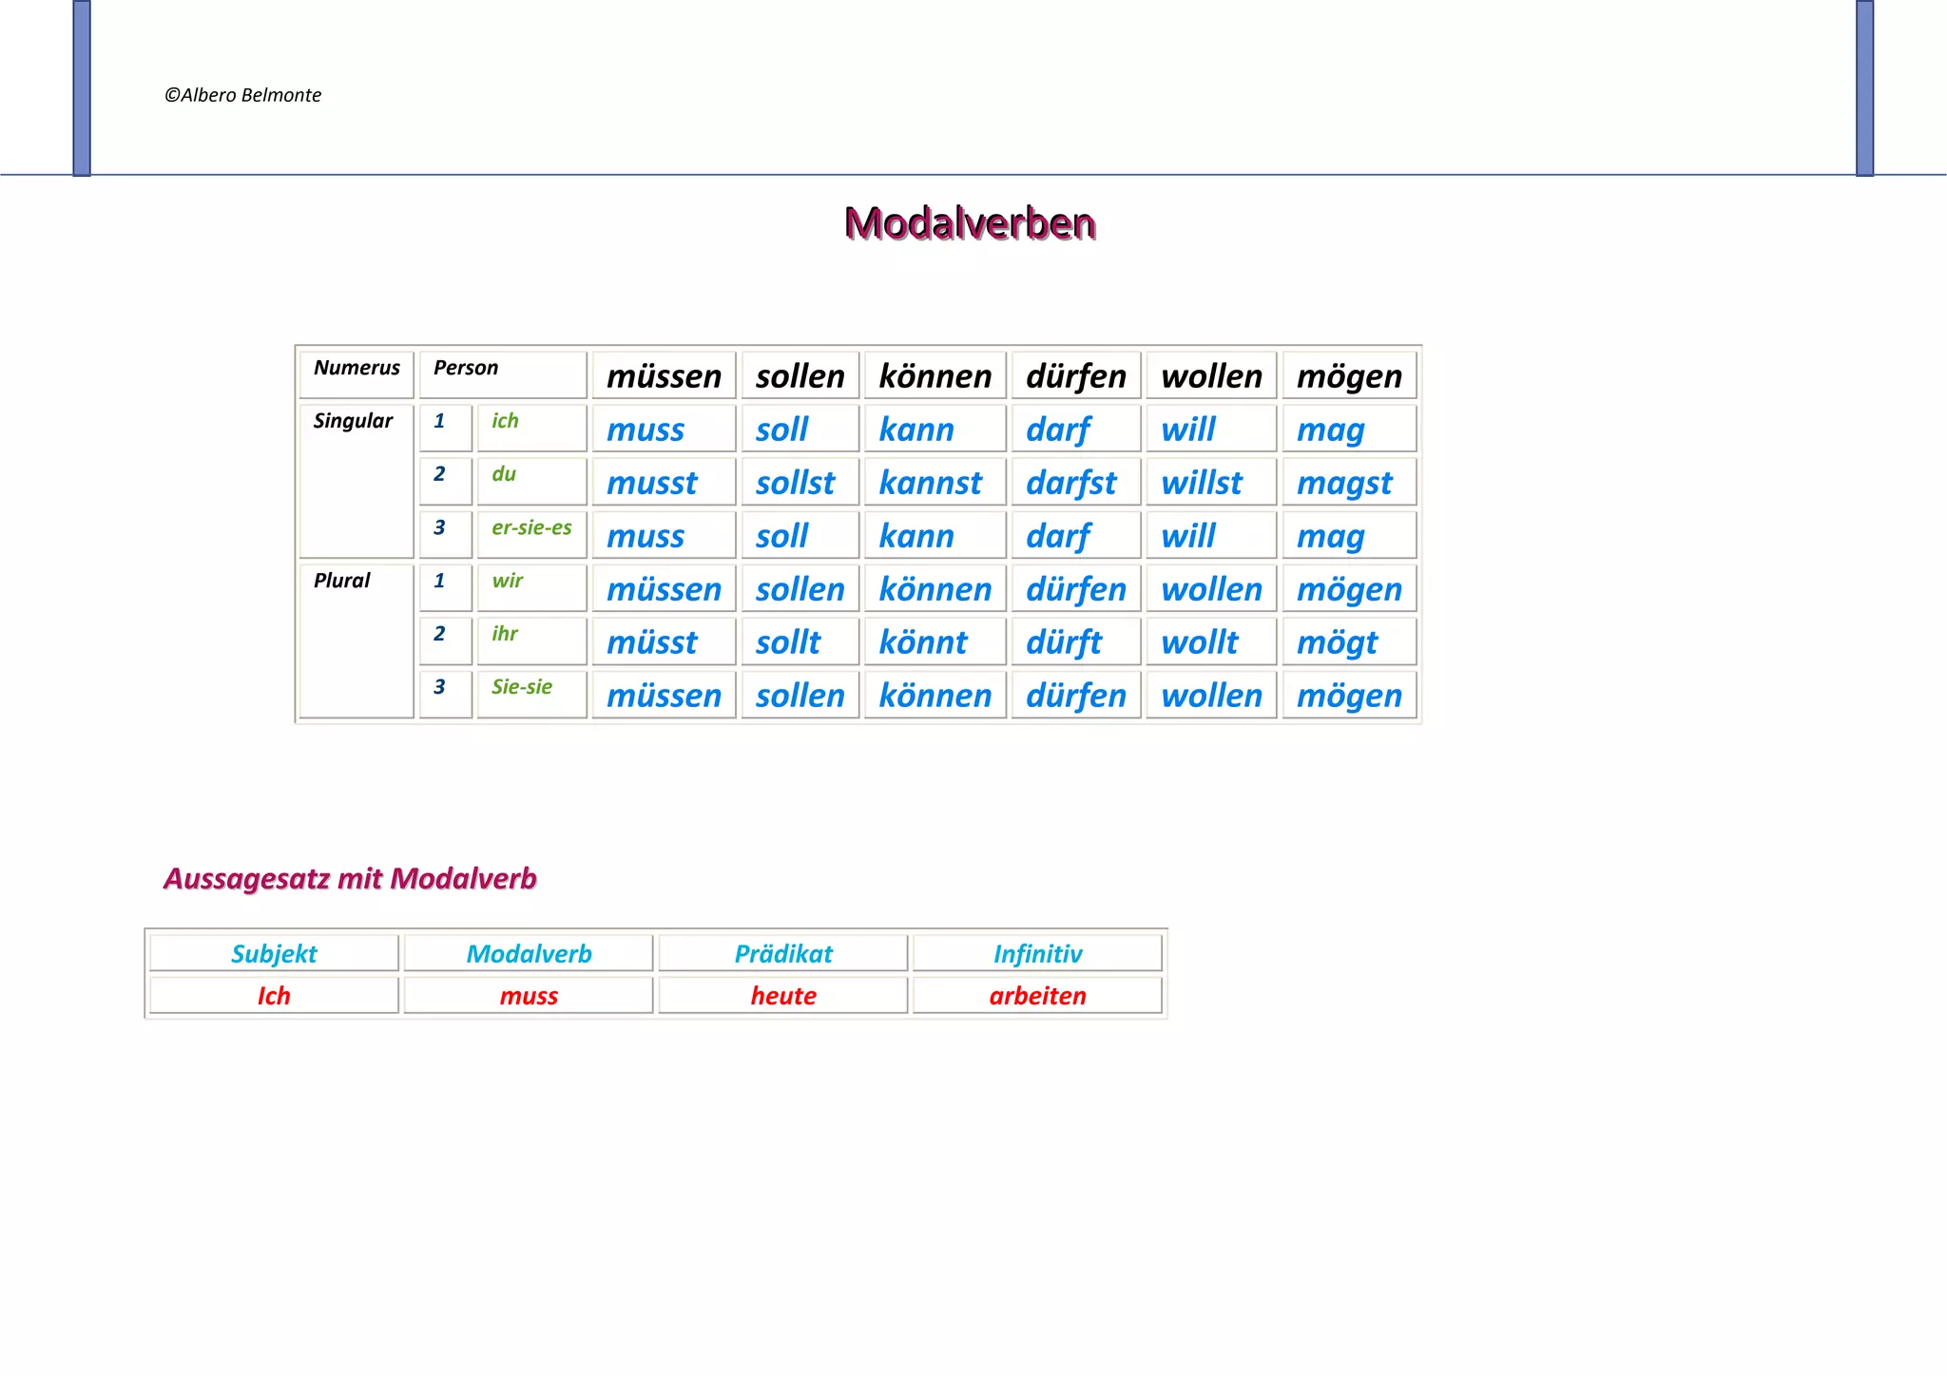Click the können column header

click(935, 376)
